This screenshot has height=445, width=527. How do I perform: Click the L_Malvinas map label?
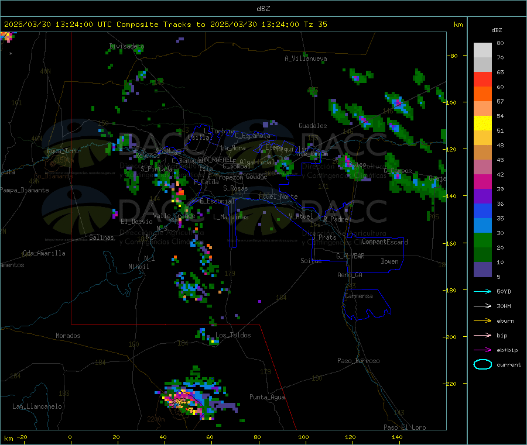coord(231,217)
